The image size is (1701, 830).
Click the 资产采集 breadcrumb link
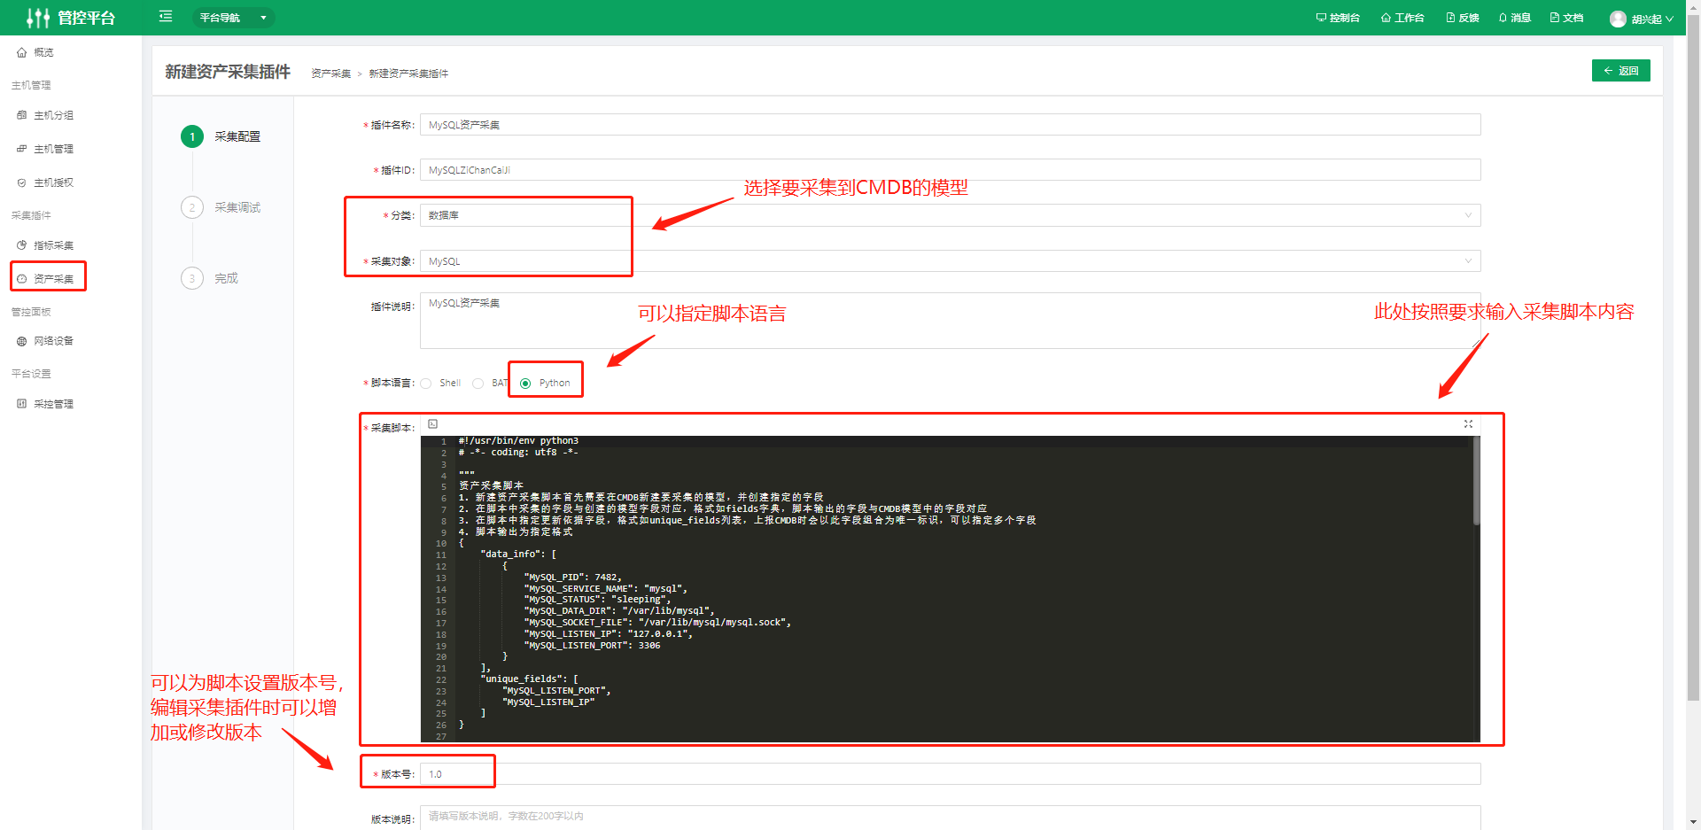[331, 74]
